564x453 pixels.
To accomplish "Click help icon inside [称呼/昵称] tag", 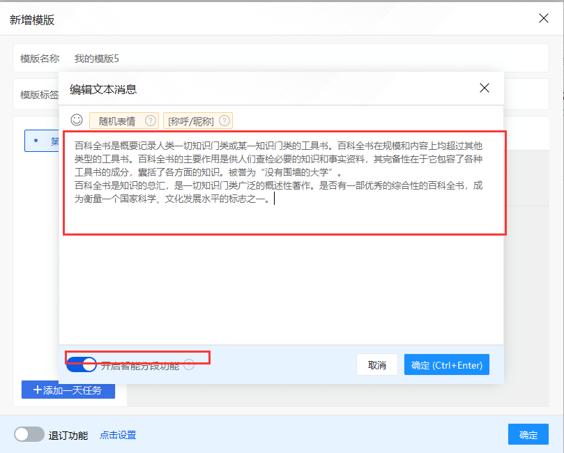I will [224, 121].
